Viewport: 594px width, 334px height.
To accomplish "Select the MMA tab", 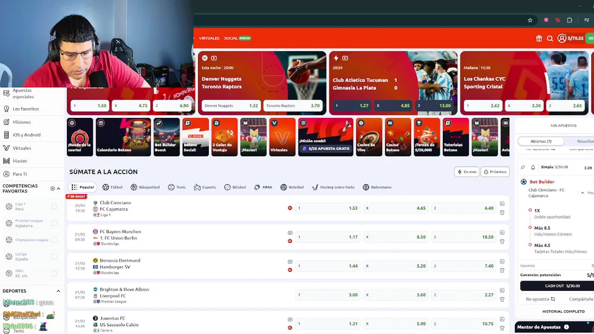I will coord(263,187).
